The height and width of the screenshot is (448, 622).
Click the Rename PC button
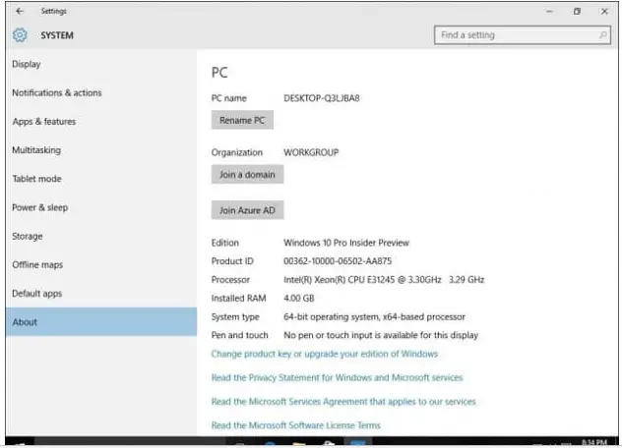pos(242,120)
